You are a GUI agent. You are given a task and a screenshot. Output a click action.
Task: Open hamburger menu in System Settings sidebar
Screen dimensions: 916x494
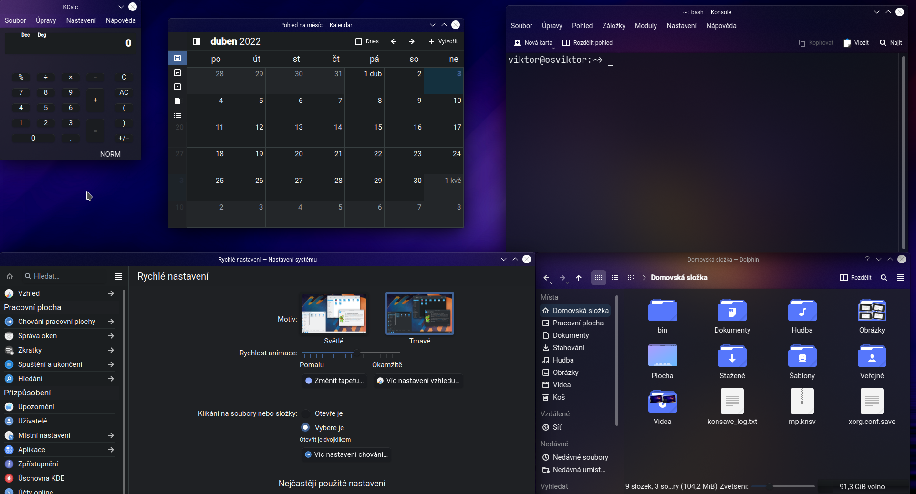(119, 276)
